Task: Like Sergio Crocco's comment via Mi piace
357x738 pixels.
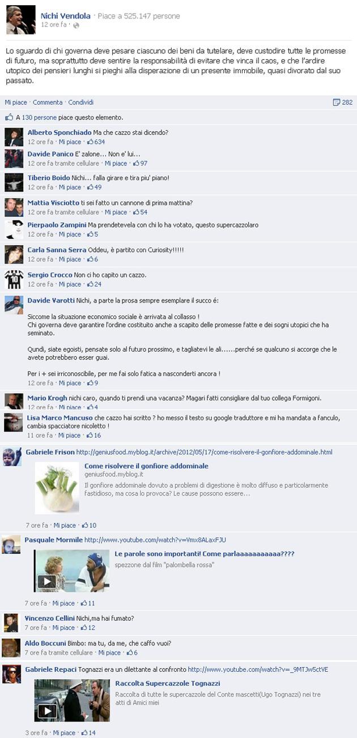Action: [70, 284]
